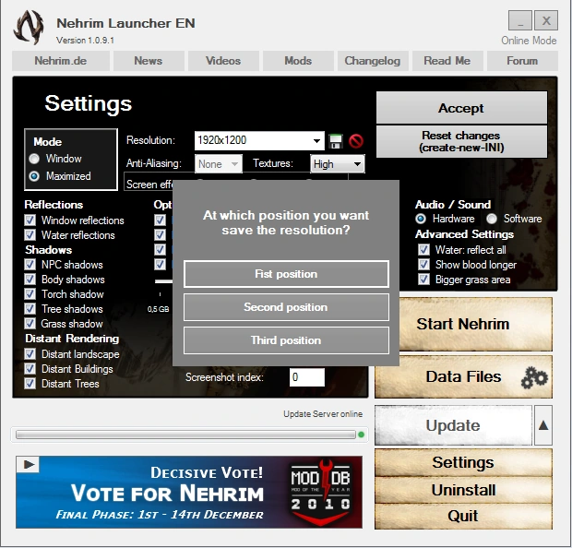
Task: Uncheck Tree shadows
Action: click(30, 309)
